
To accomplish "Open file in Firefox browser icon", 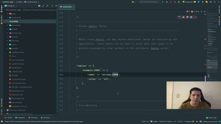I will (187, 17).
